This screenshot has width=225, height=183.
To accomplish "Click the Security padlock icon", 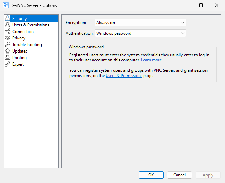I will click(x=8, y=19).
